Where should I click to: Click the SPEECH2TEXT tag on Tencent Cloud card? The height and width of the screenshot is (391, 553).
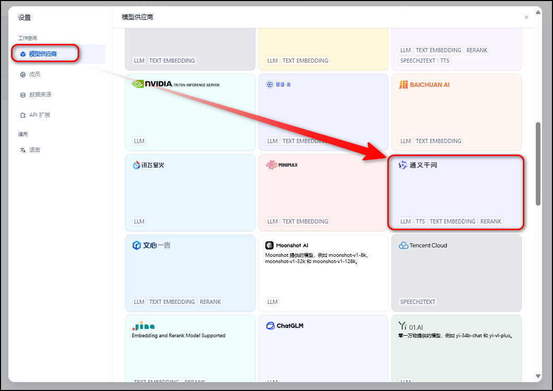click(418, 302)
